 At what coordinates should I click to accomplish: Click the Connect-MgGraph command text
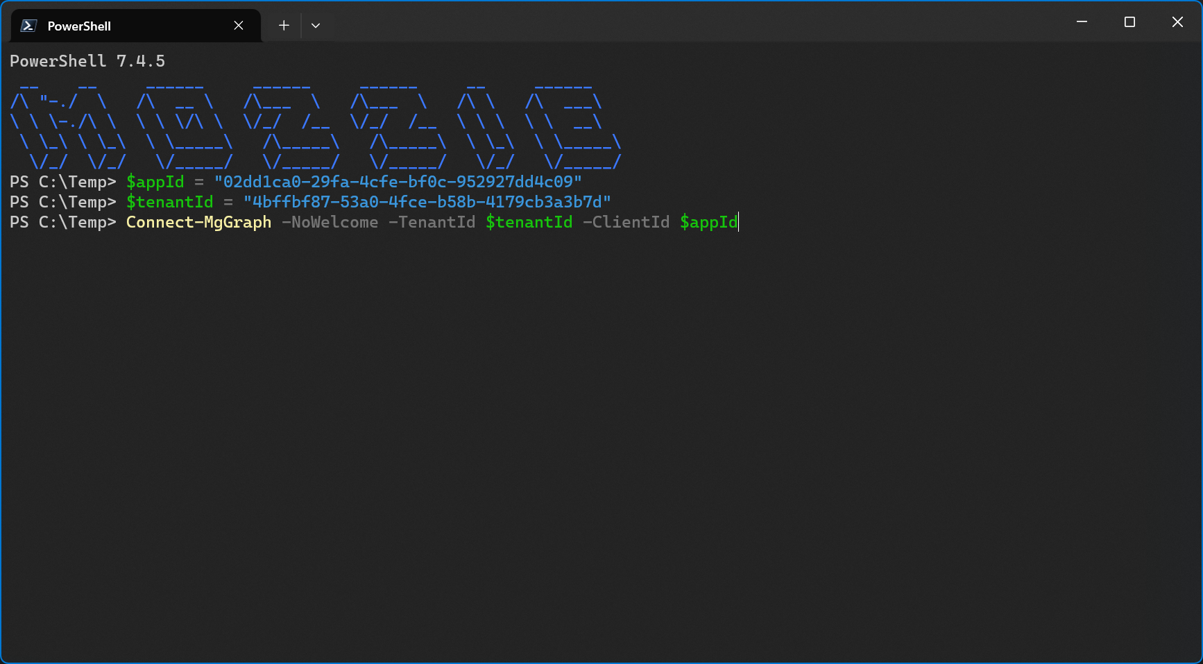[198, 222]
